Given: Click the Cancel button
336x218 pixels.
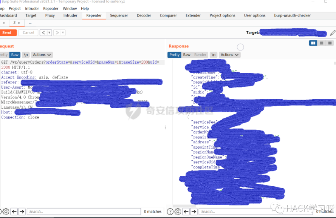Looking at the screenshot, I should (x=28, y=32).
